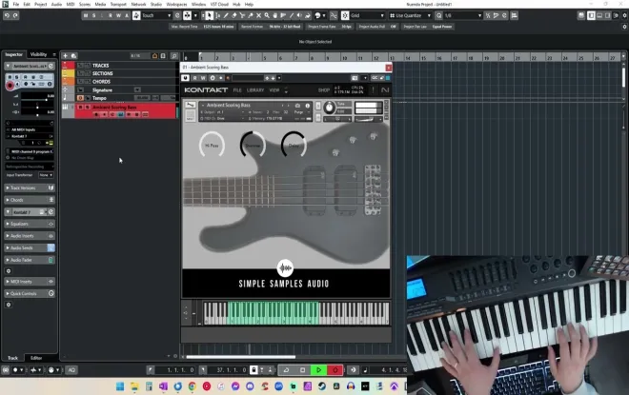Toggle Read automation R in toolbar
The height and width of the screenshot is (395, 629).
pyautogui.click(x=111, y=15)
